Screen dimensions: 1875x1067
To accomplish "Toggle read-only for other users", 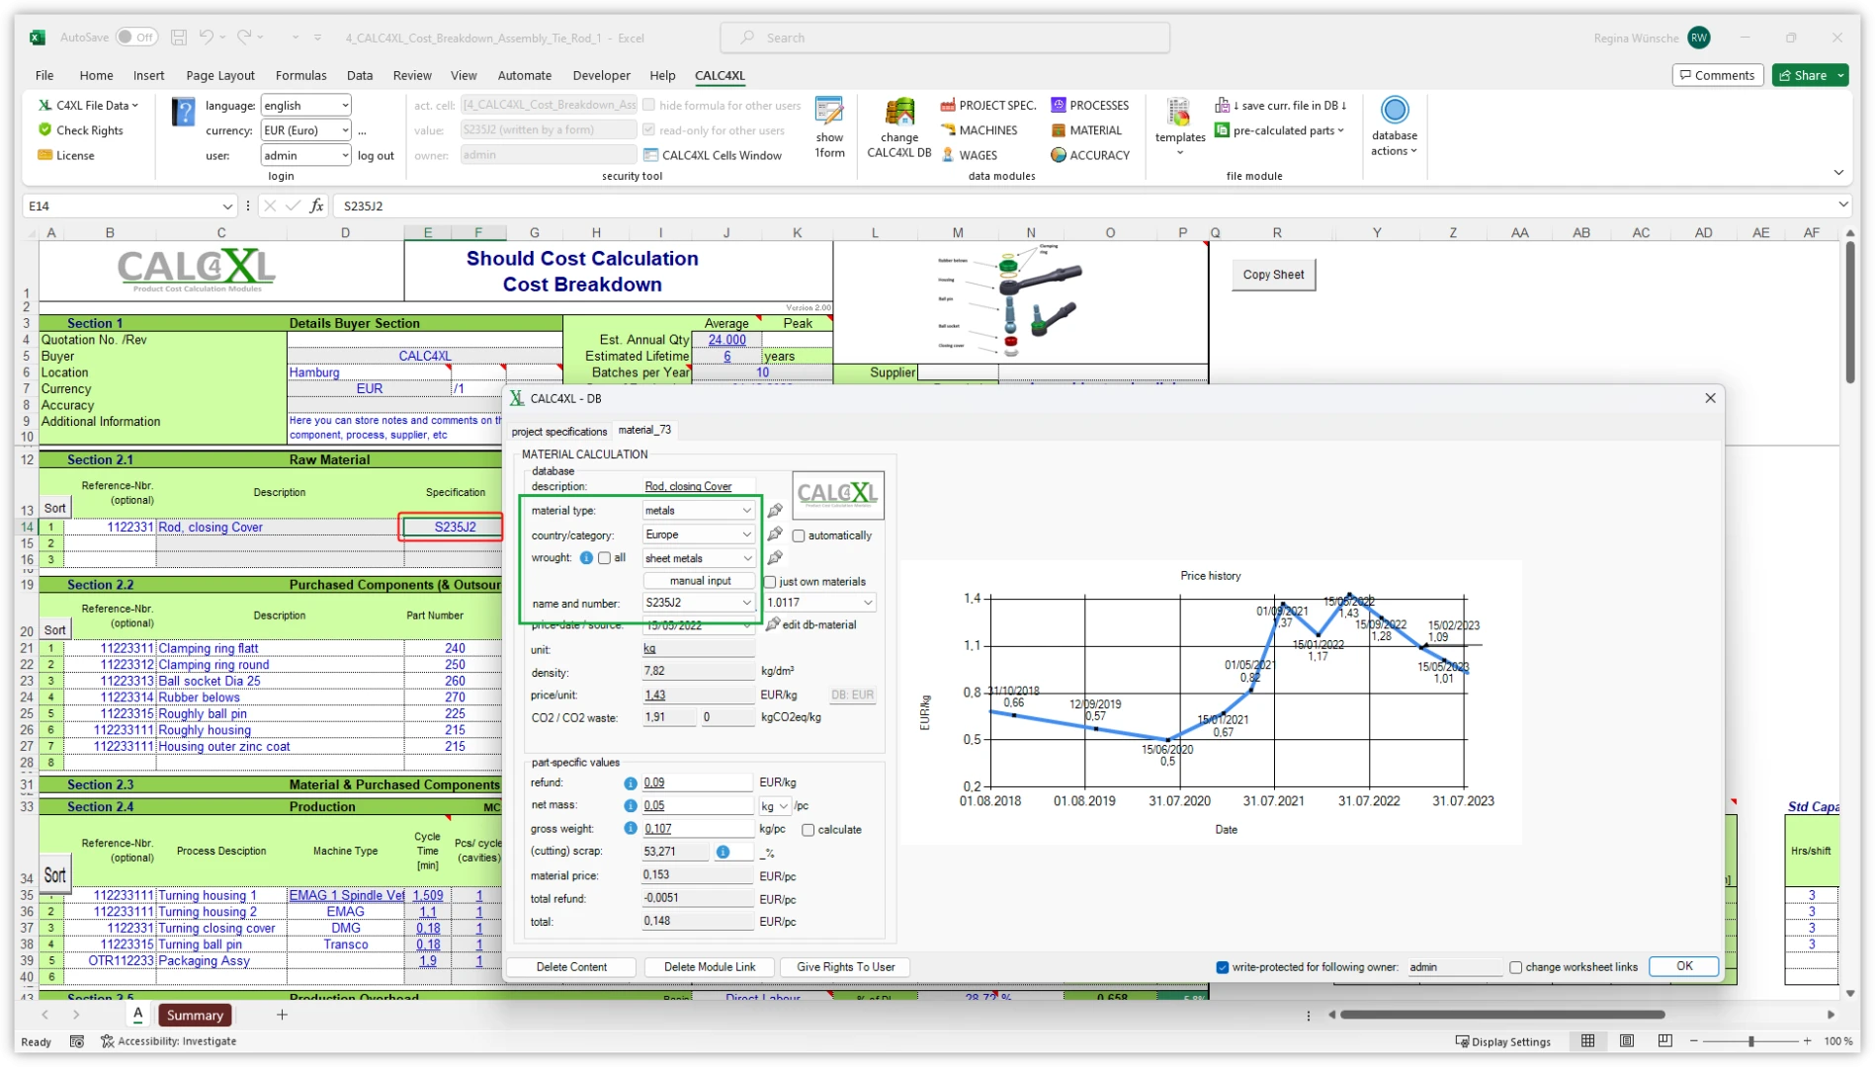I will click(648, 129).
